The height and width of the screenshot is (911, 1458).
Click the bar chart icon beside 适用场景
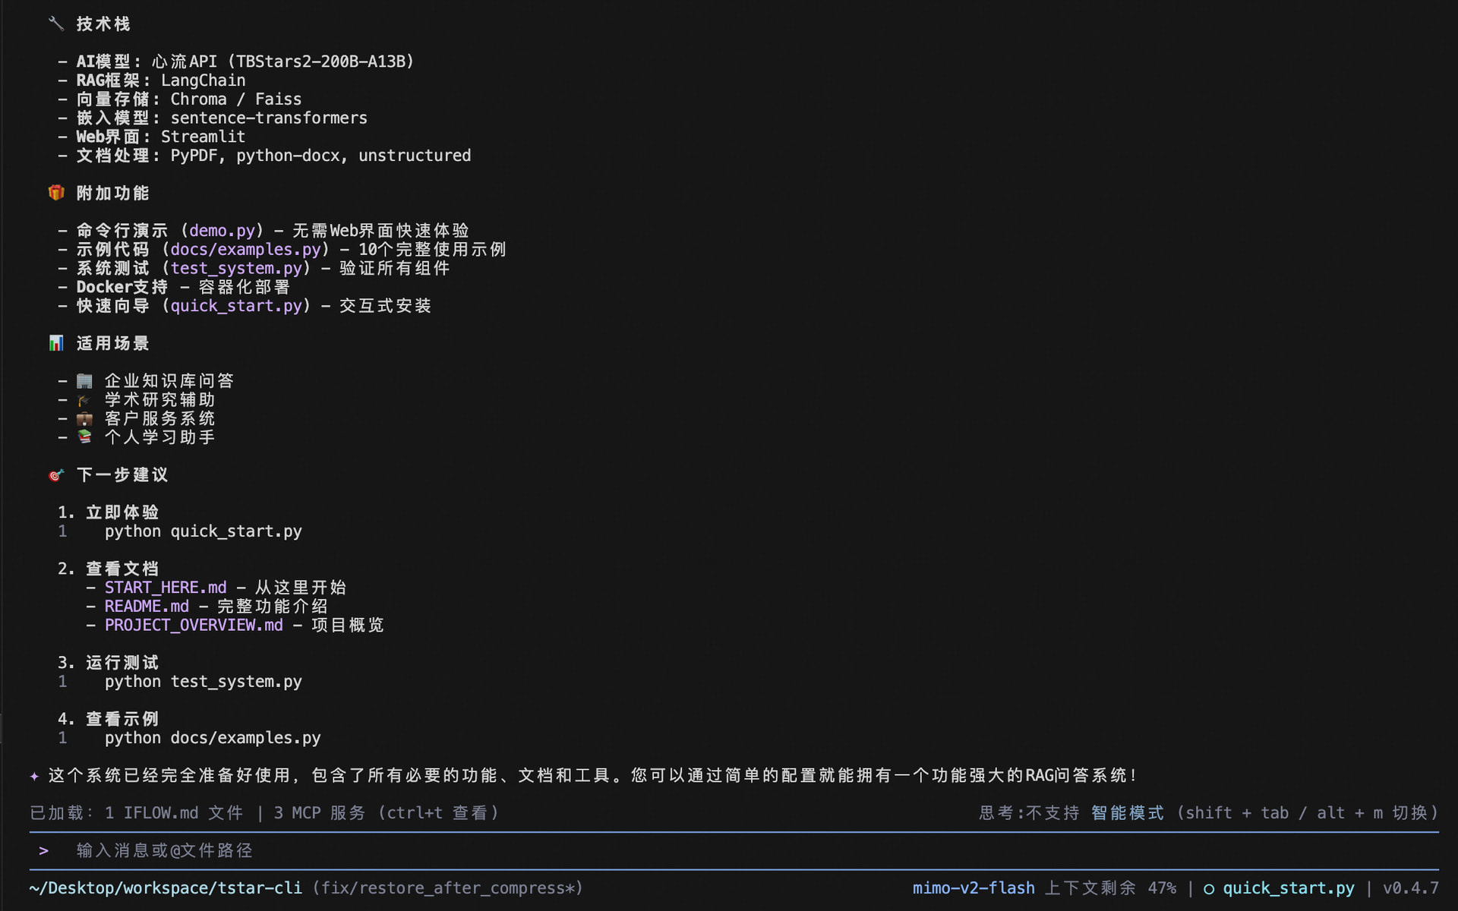56,343
